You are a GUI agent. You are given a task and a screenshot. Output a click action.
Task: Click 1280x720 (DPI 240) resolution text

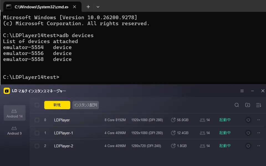click(146, 146)
